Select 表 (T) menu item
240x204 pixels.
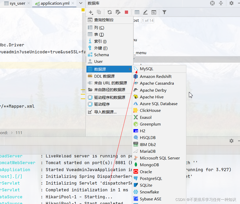[110, 34]
